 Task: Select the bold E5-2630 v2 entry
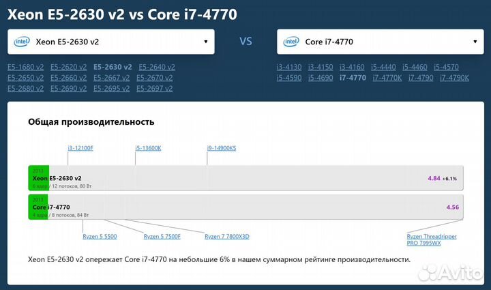[113, 67]
